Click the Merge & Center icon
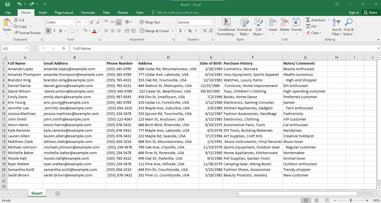This screenshot has height=203, width=381. [142, 31]
